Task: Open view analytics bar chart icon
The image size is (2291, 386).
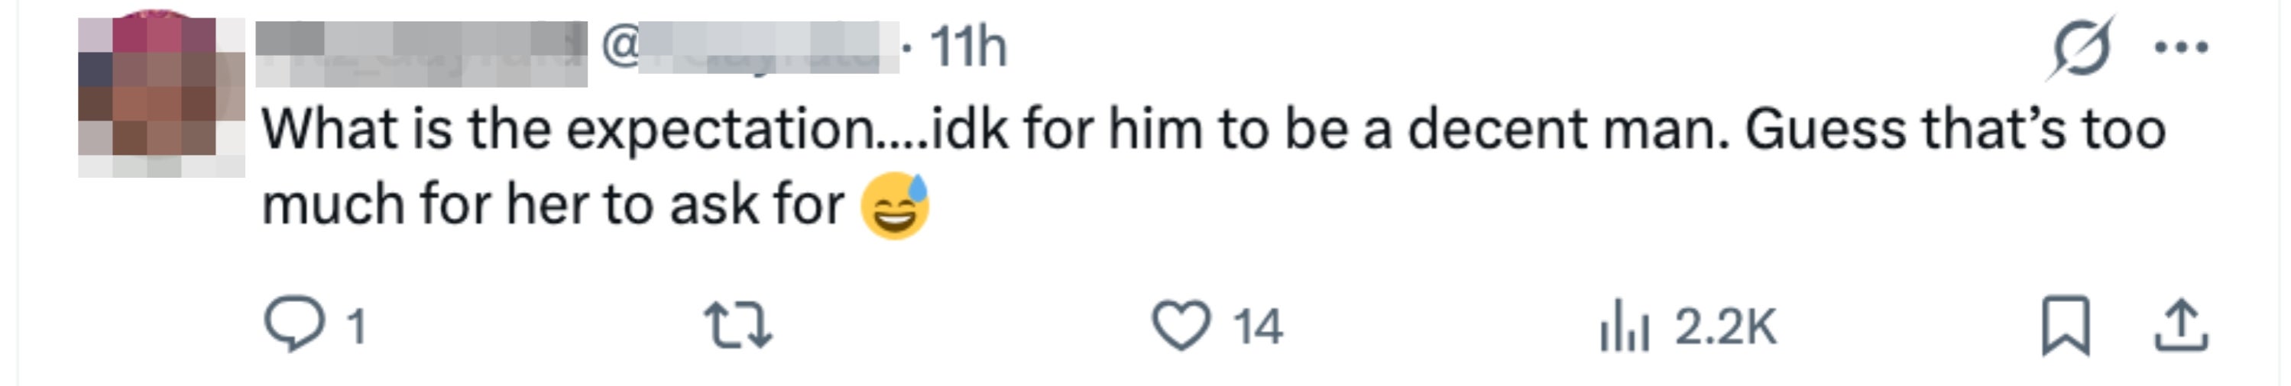Action: click(1624, 327)
